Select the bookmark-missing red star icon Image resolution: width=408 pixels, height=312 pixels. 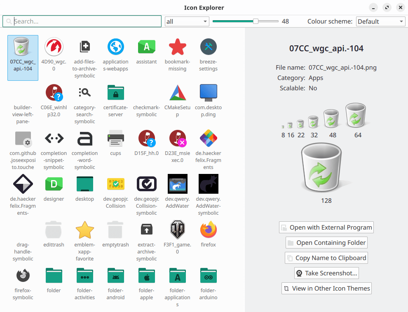tap(178, 47)
